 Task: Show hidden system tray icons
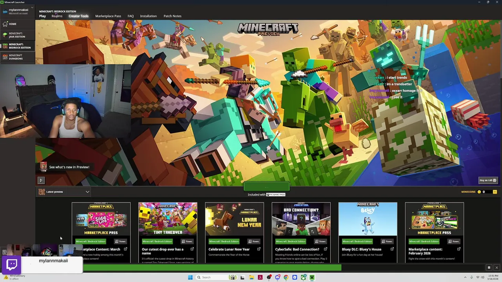(465, 277)
